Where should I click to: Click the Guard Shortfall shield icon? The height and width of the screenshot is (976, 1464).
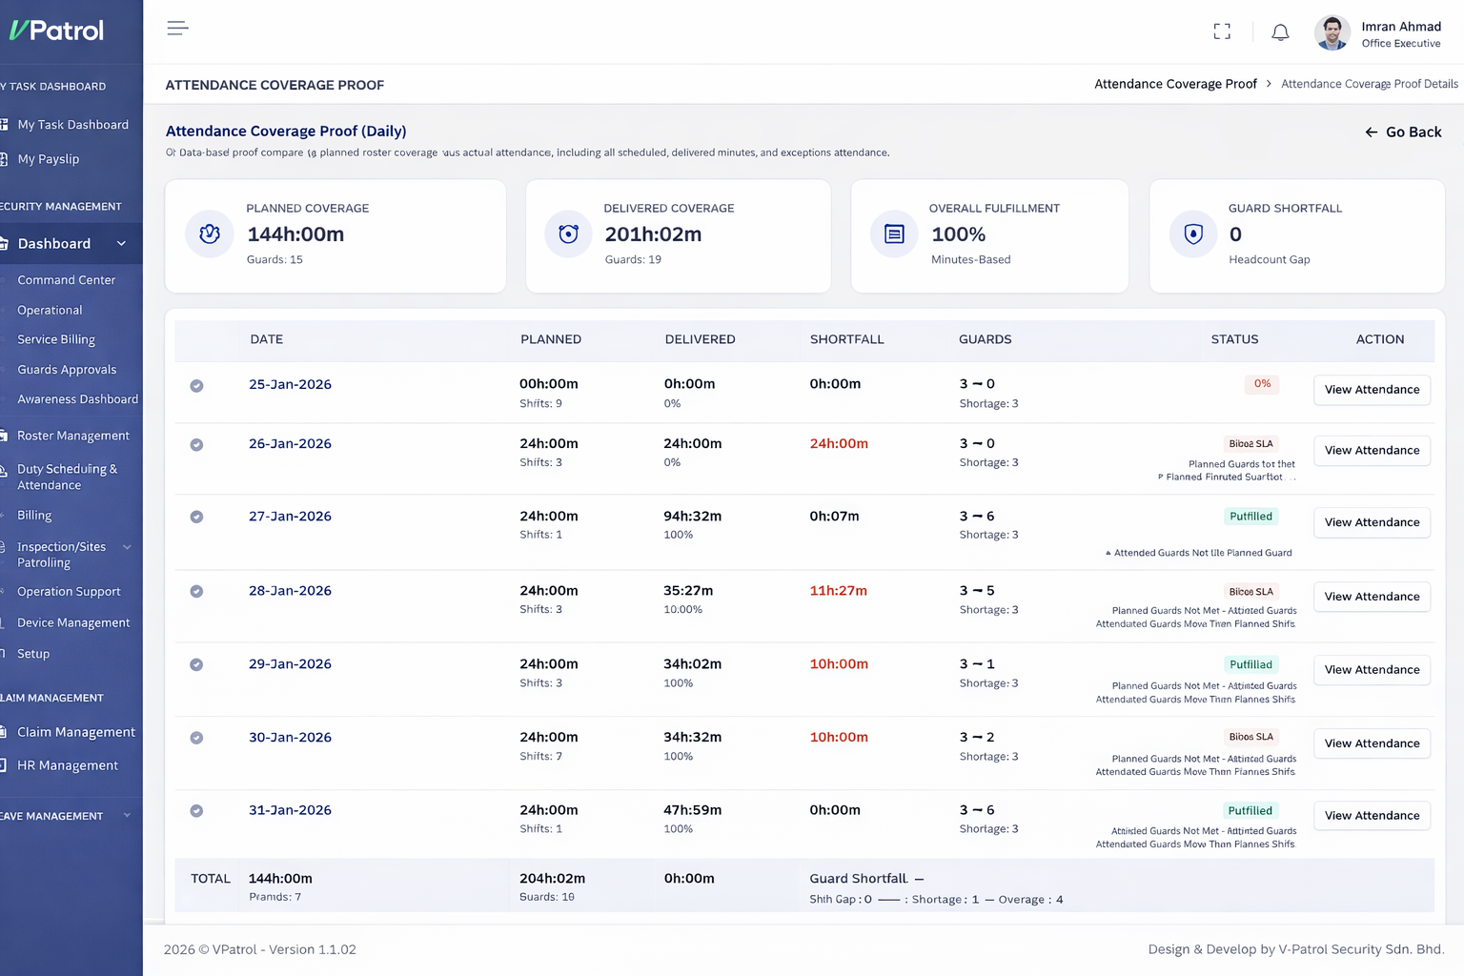click(1192, 234)
